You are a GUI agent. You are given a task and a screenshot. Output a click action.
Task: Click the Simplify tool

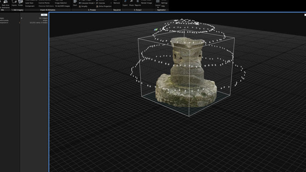(x=83, y=6)
